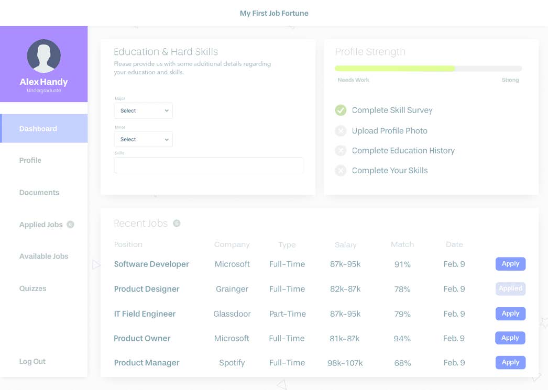Click the Applied Jobs count badge

(x=70, y=225)
